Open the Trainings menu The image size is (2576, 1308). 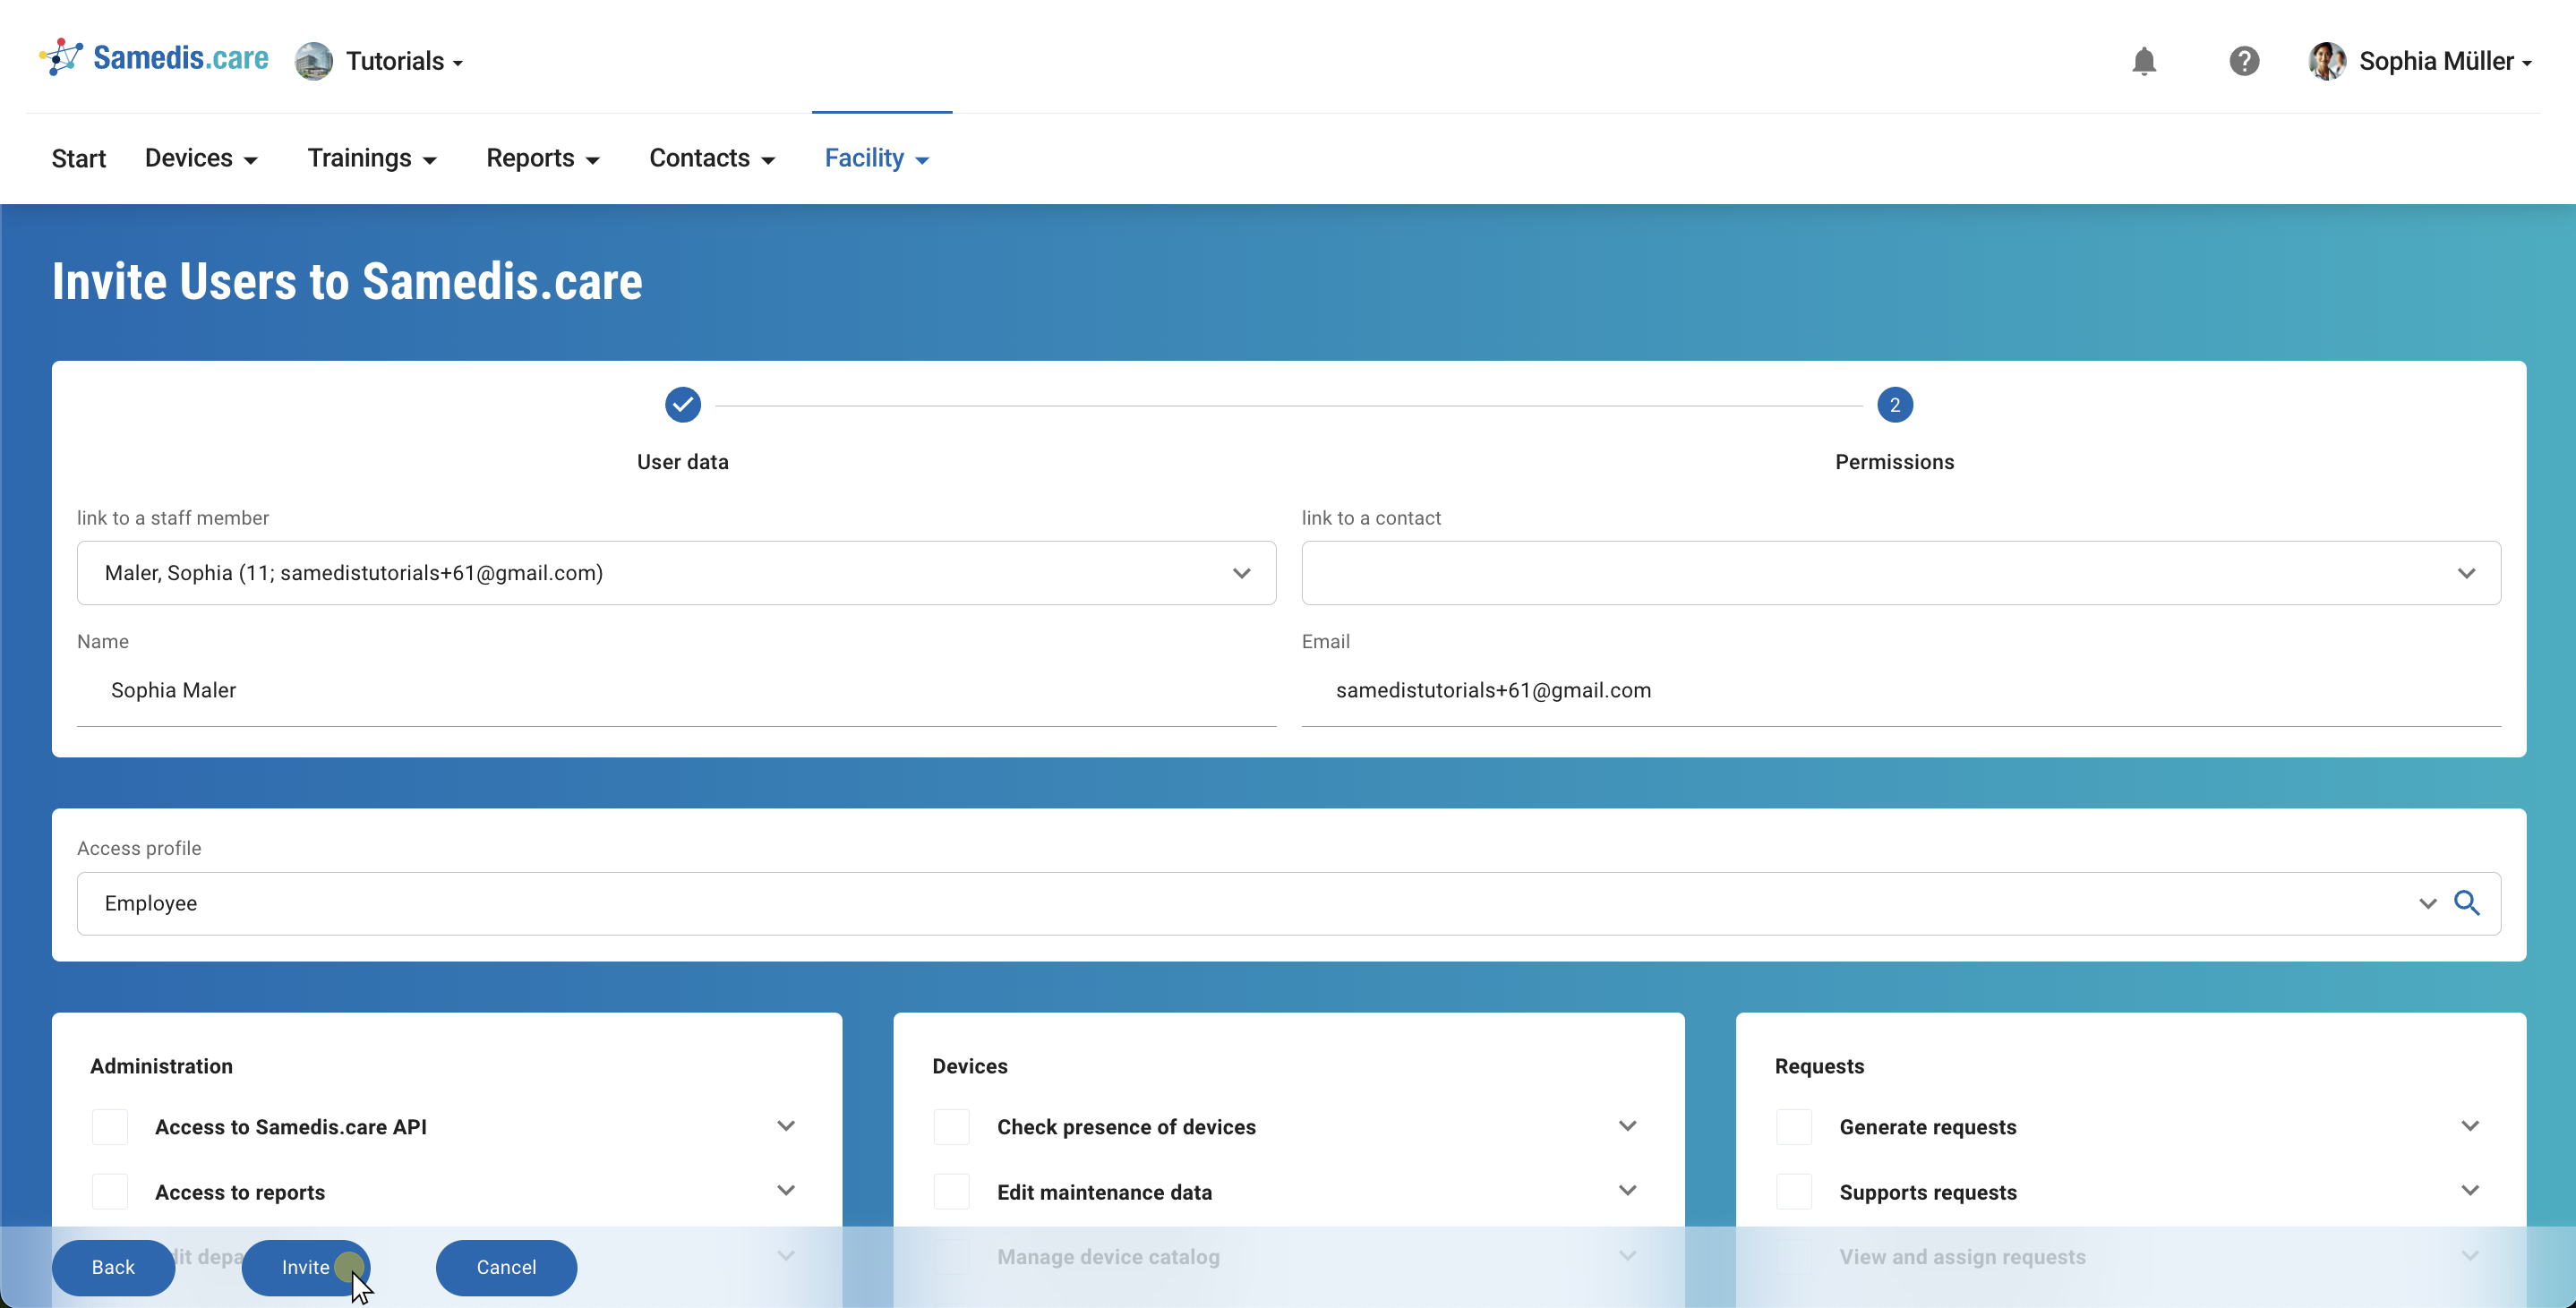tap(372, 158)
